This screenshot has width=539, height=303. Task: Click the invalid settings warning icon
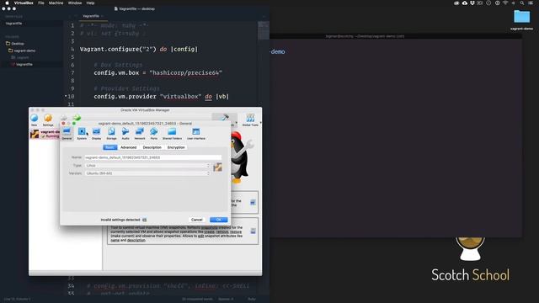coord(144,220)
